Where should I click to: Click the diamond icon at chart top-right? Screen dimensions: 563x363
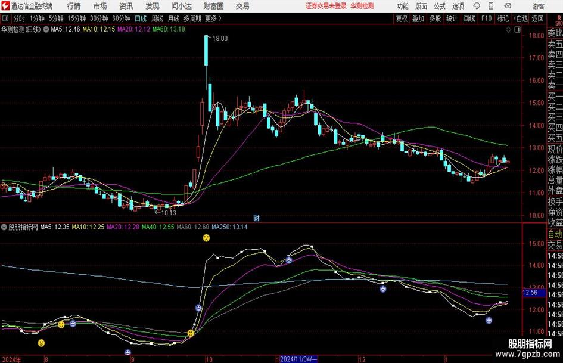[x=508, y=30]
